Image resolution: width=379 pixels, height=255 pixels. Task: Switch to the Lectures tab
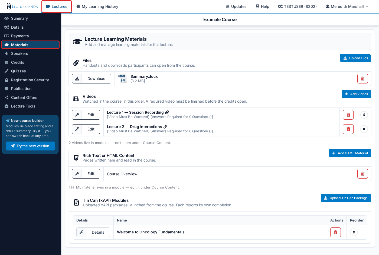(x=57, y=6)
